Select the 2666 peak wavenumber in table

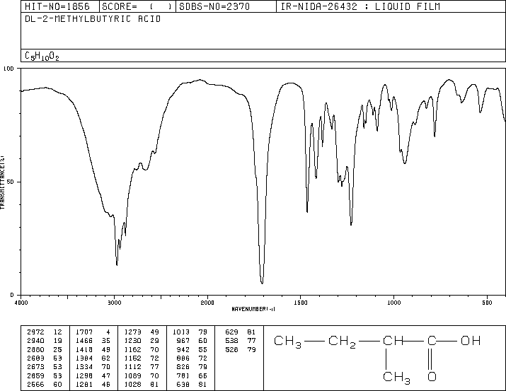35,385
